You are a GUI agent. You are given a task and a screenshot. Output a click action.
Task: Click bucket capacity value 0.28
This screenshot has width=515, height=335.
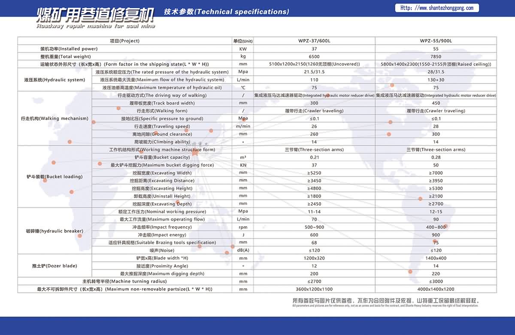click(436, 157)
